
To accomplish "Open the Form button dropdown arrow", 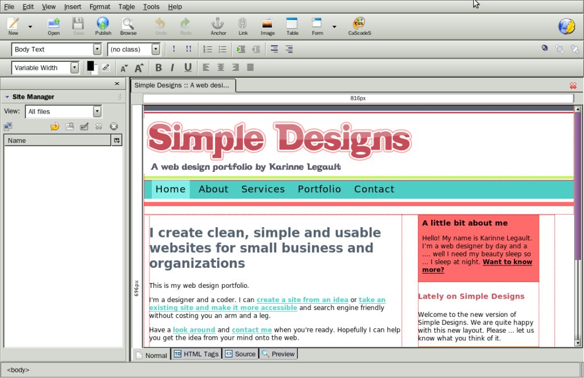I will pos(334,26).
